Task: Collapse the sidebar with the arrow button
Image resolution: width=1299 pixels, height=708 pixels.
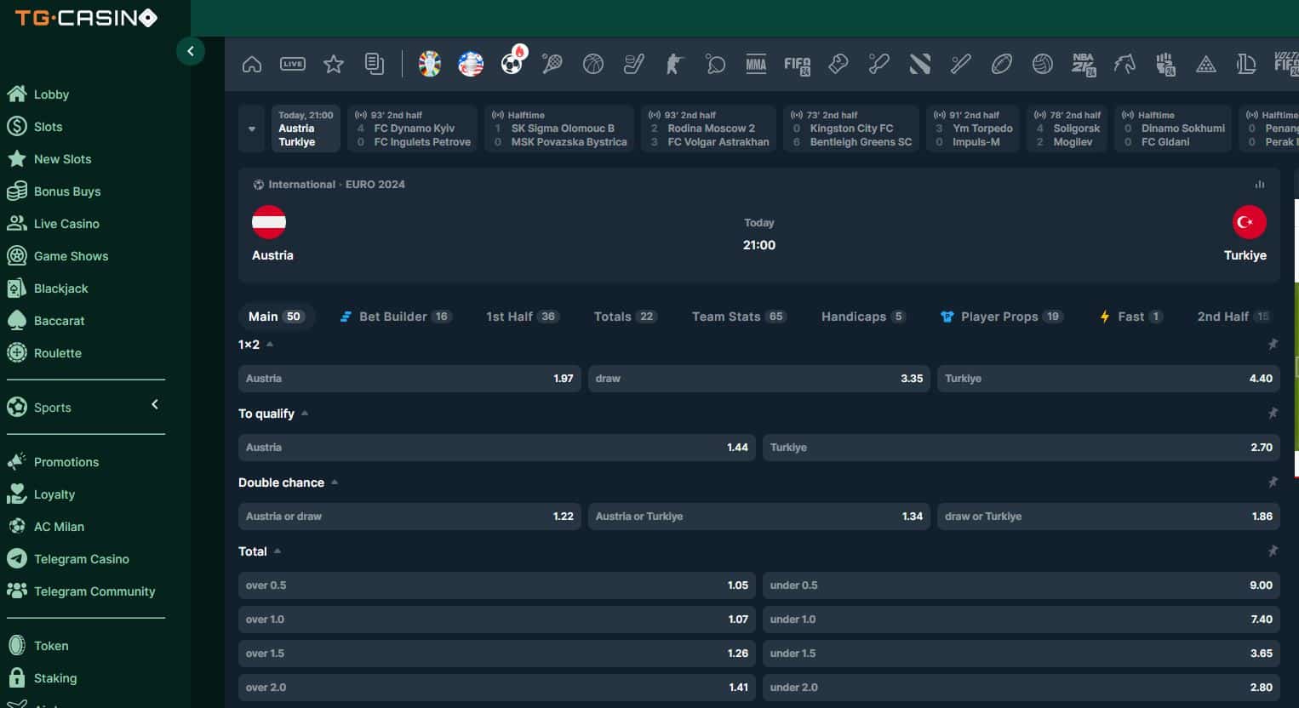Action: coord(190,51)
